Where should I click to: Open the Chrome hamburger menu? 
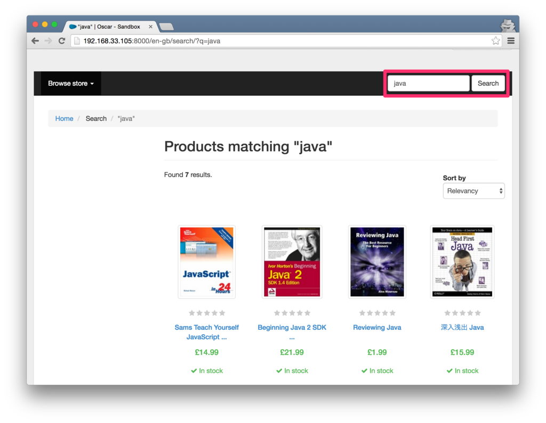511,41
